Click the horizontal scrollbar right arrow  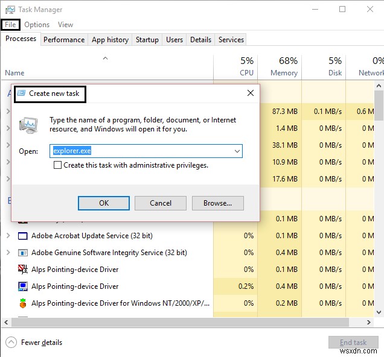tap(368, 322)
